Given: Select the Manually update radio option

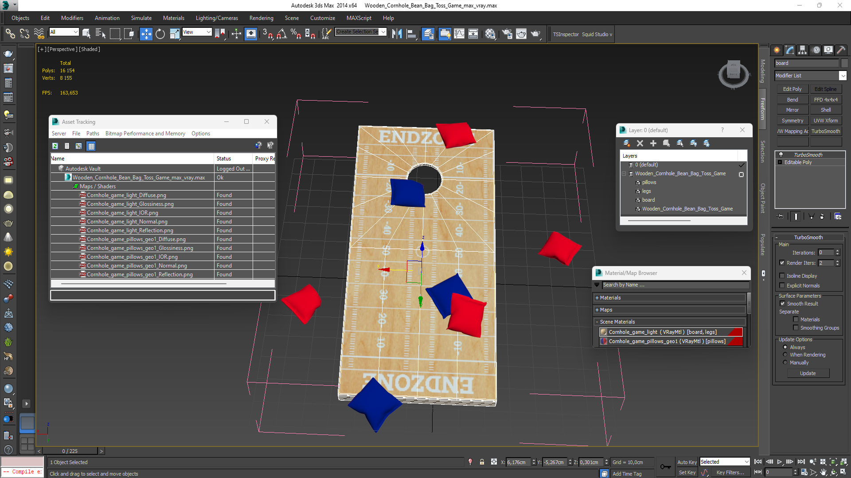Looking at the screenshot, I should click(785, 362).
